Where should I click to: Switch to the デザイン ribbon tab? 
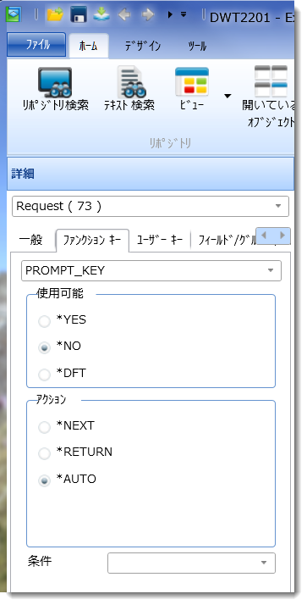(x=143, y=47)
